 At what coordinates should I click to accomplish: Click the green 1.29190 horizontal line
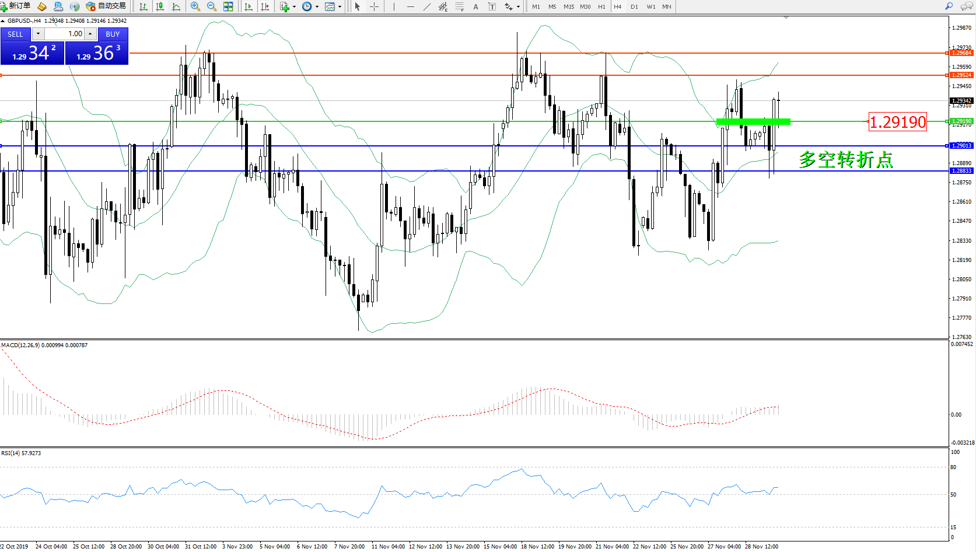click(x=408, y=121)
